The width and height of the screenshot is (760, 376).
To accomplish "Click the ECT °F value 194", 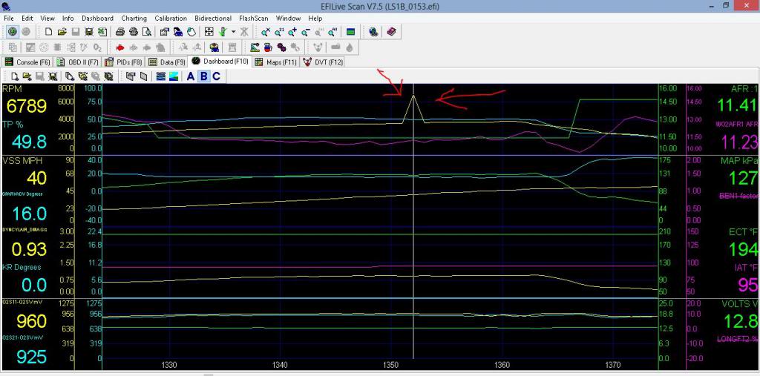I will tap(742, 249).
